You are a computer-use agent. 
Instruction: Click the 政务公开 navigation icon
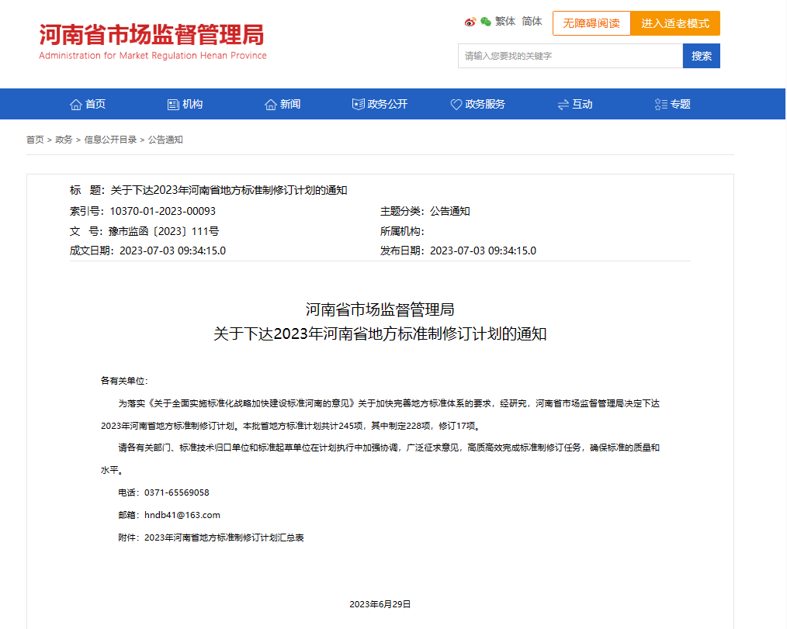pyautogui.click(x=358, y=104)
